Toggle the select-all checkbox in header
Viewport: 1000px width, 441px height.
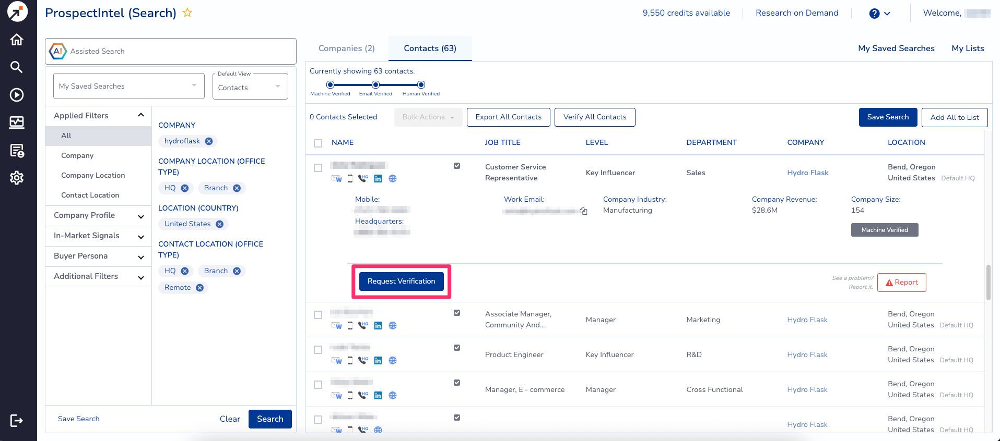[x=318, y=143]
